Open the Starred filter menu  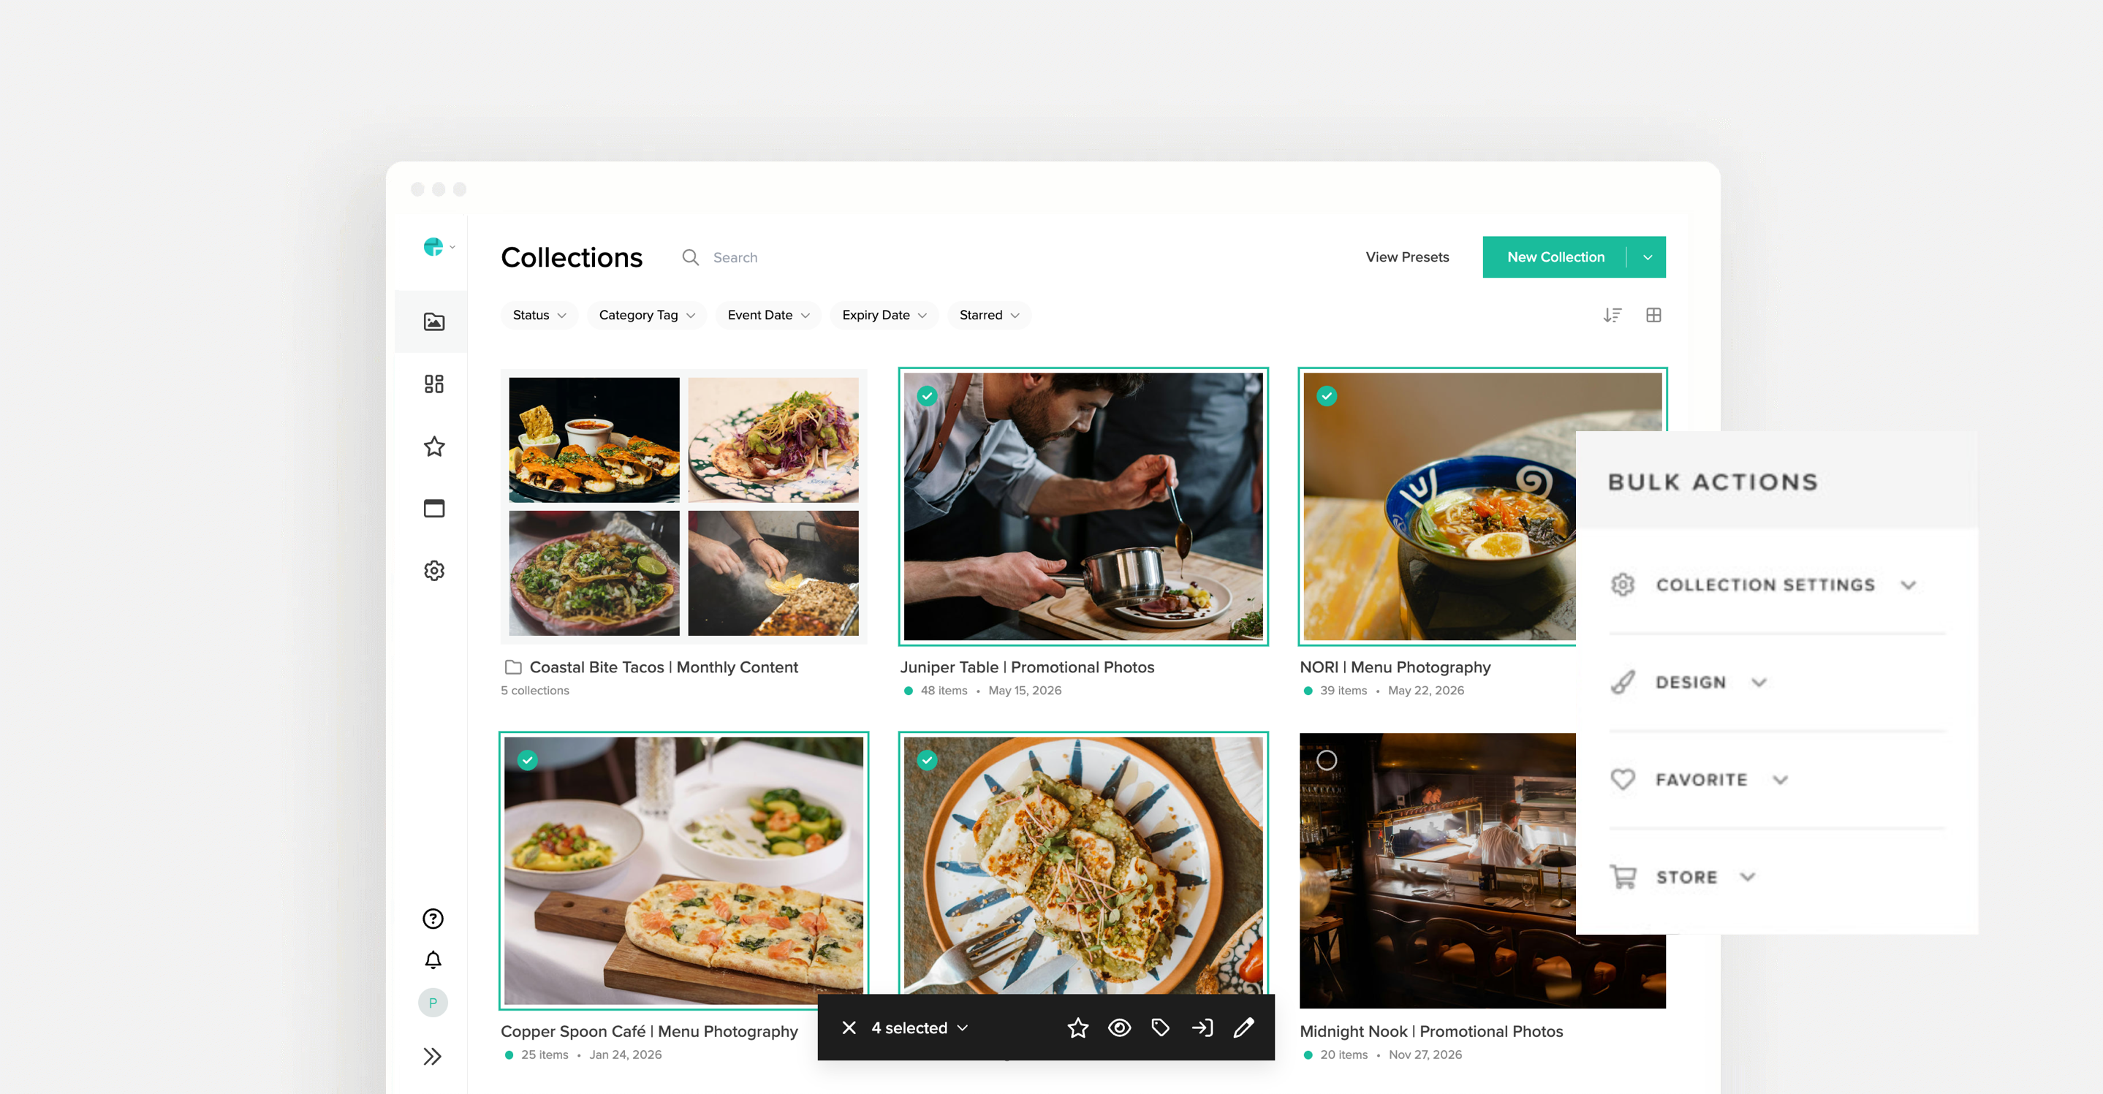pyautogui.click(x=988, y=315)
